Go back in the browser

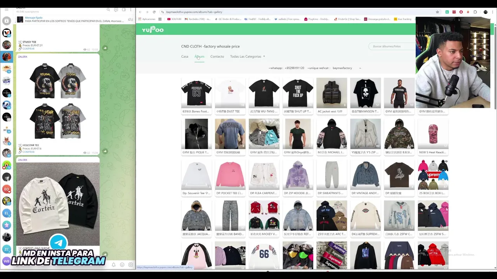[140, 12]
